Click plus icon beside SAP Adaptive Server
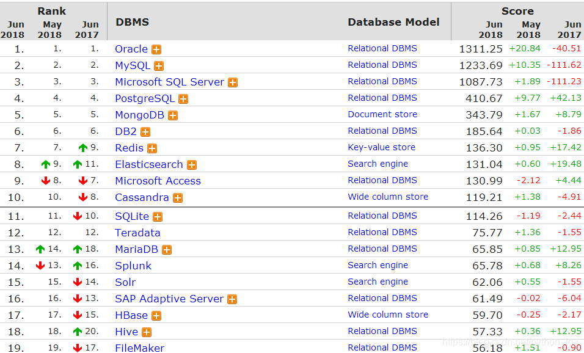The width and height of the screenshot is (584, 353). (x=232, y=299)
